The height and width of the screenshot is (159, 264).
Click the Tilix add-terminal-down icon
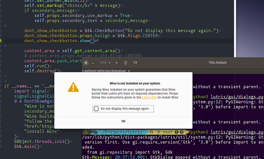click(135, 63)
